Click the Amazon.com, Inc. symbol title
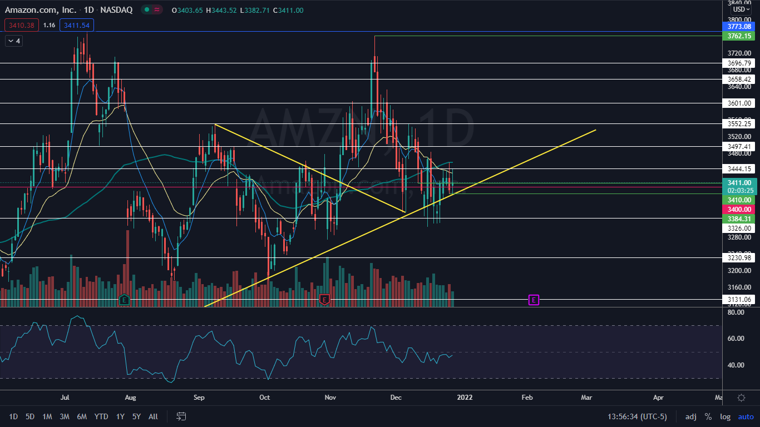Image resolution: width=760 pixels, height=427 pixels. (x=40, y=10)
